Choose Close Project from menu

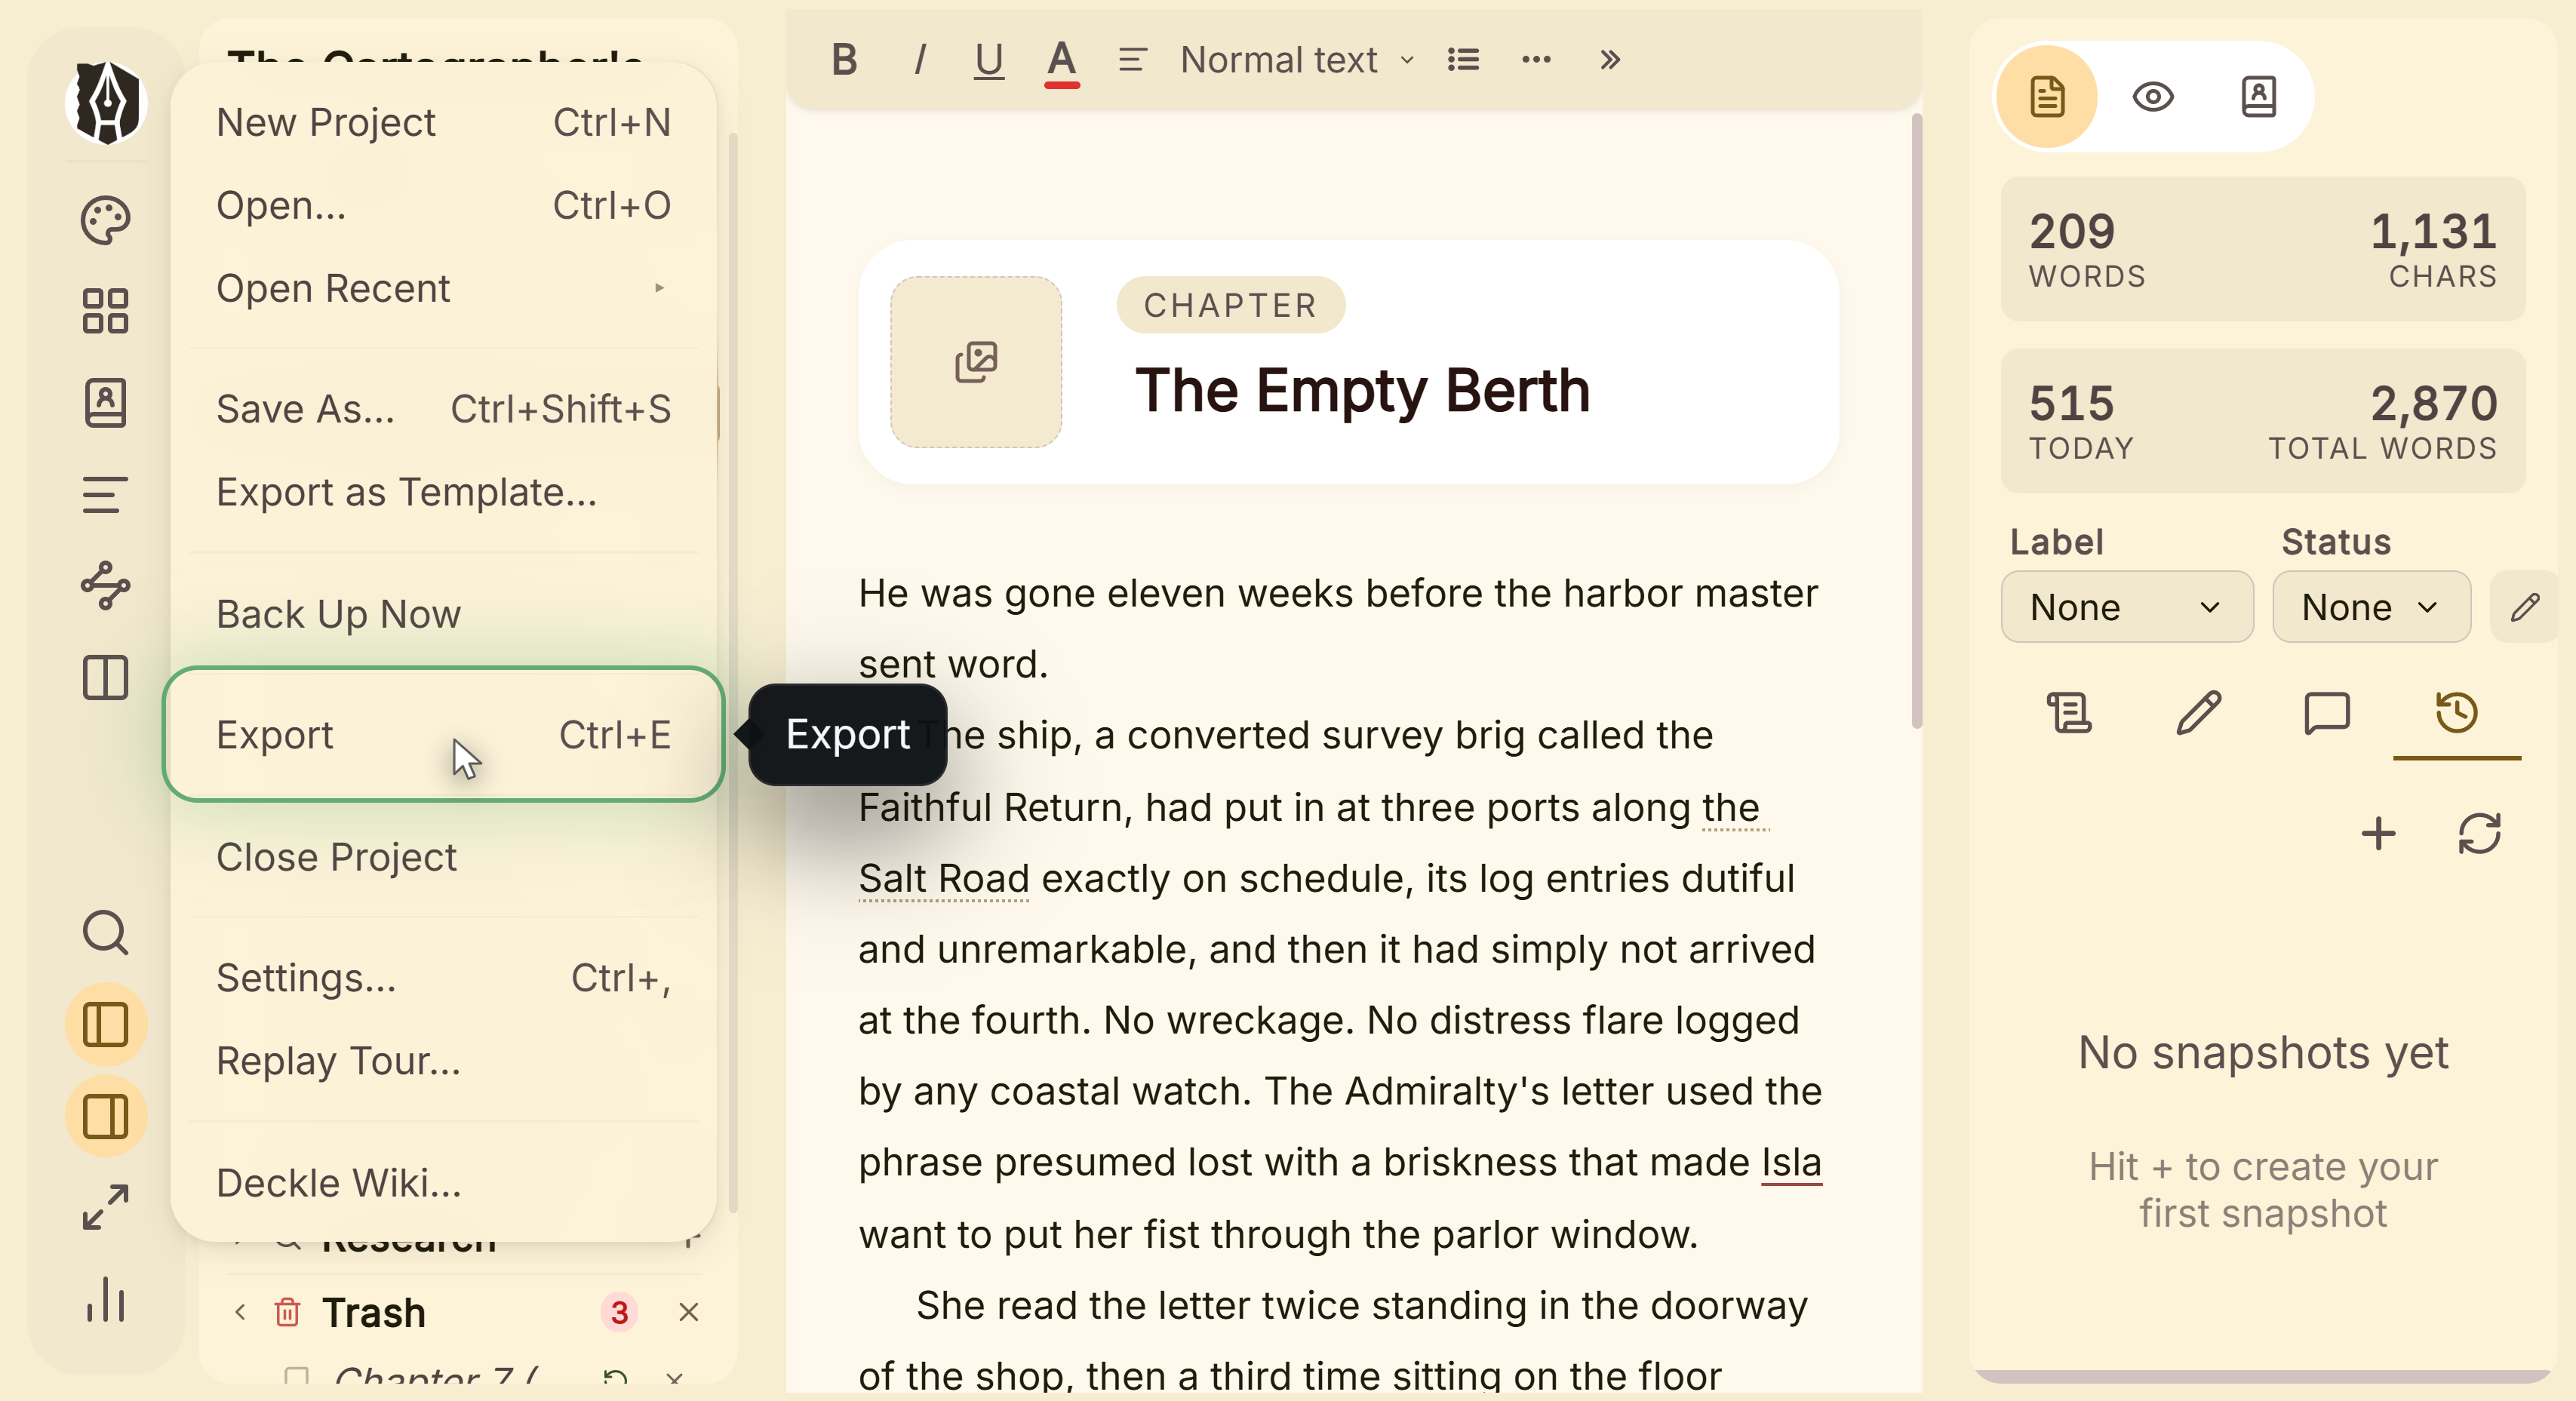point(443,857)
